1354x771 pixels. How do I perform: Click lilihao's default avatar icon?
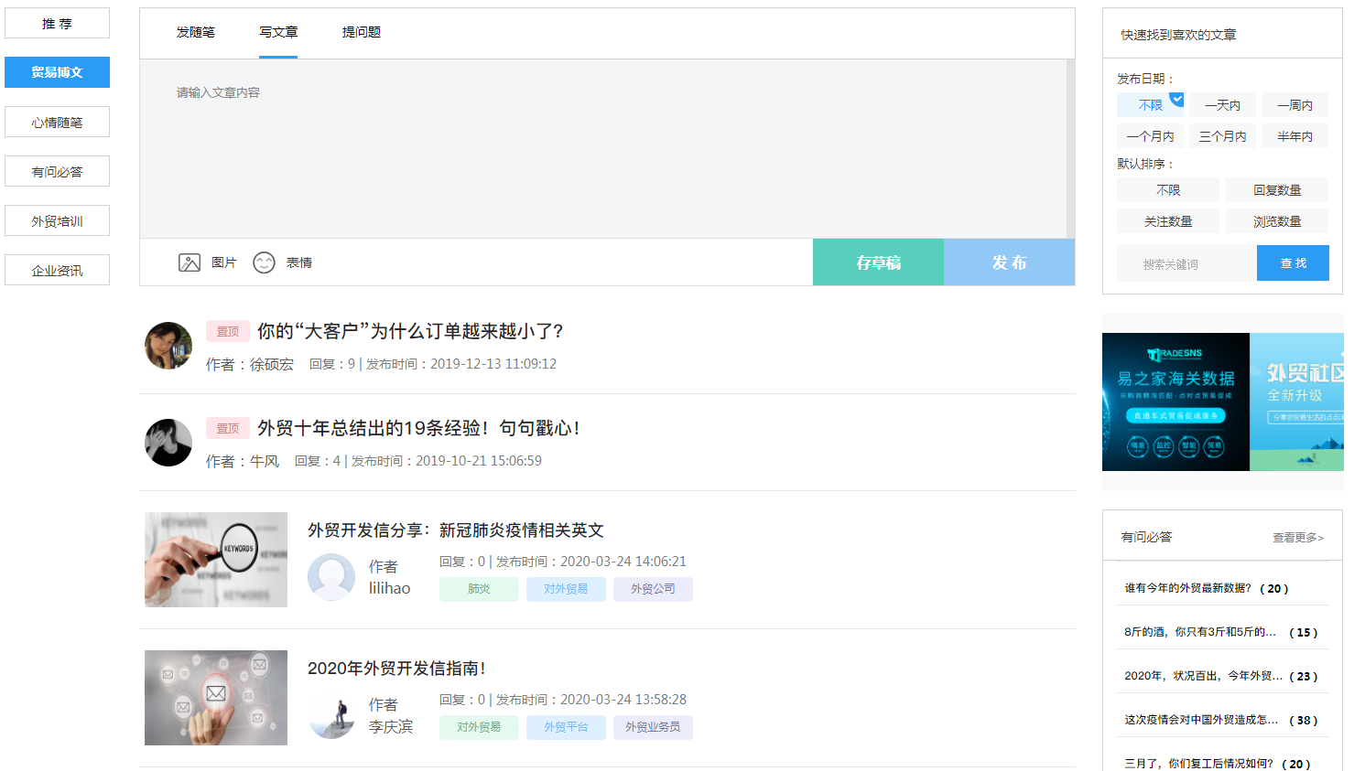click(331, 577)
